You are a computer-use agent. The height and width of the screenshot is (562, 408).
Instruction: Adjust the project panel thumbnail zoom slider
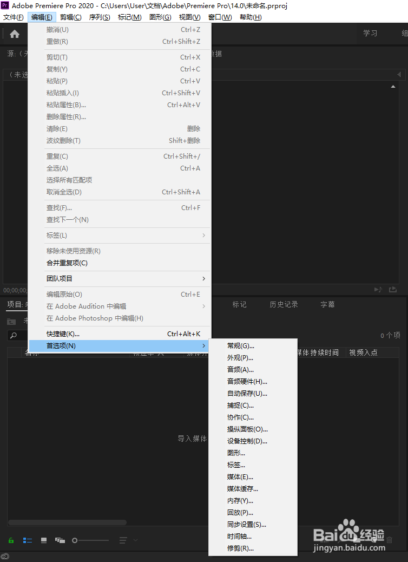(90, 540)
